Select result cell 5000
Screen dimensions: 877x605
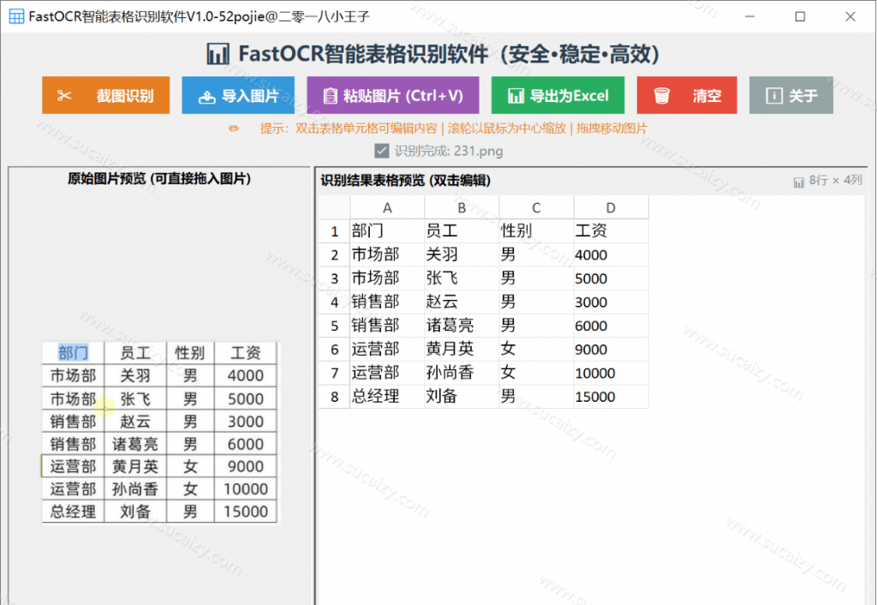611,279
